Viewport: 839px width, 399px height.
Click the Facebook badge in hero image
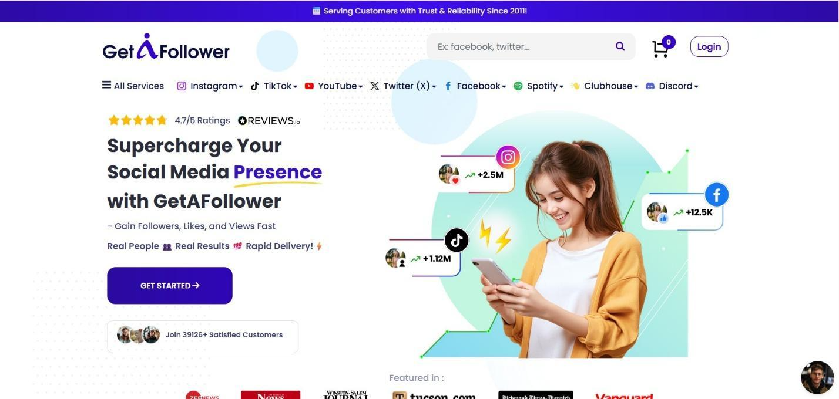coord(717,195)
